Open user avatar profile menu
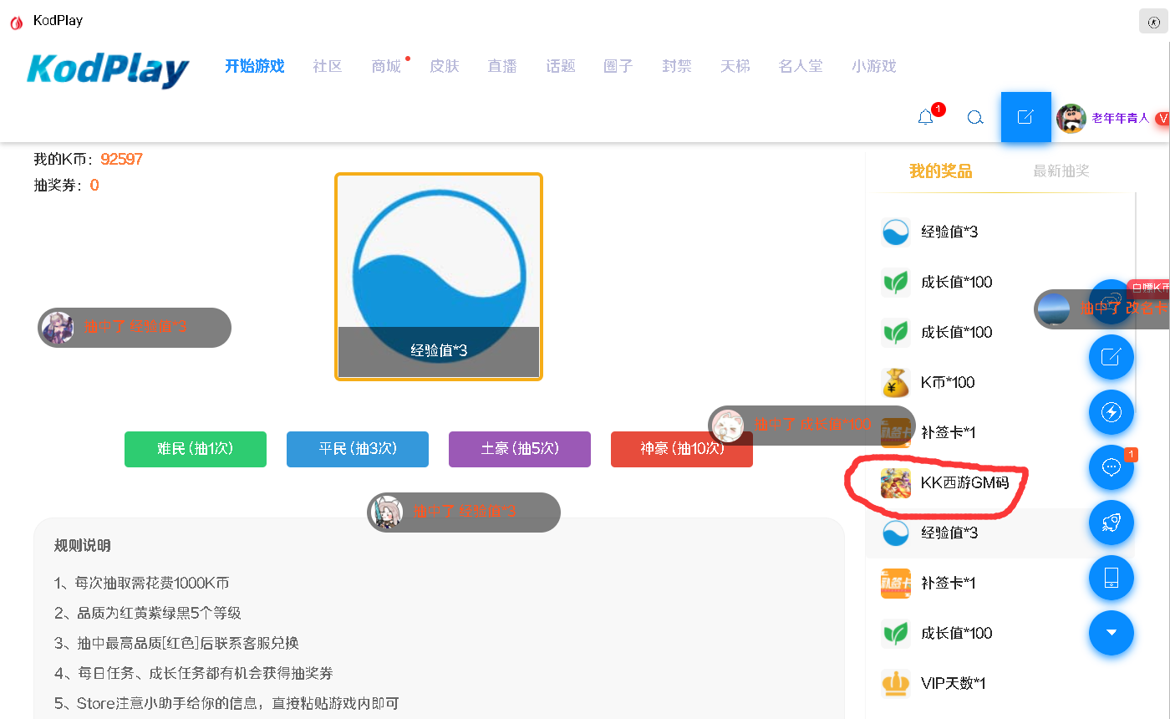 tap(1071, 119)
